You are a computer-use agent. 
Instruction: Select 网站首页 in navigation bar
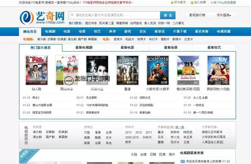pos(30,31)
